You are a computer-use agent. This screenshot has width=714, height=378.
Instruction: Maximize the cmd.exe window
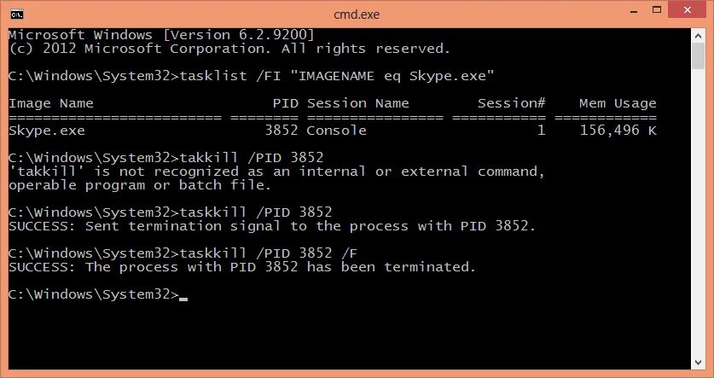tap(657, 10)
